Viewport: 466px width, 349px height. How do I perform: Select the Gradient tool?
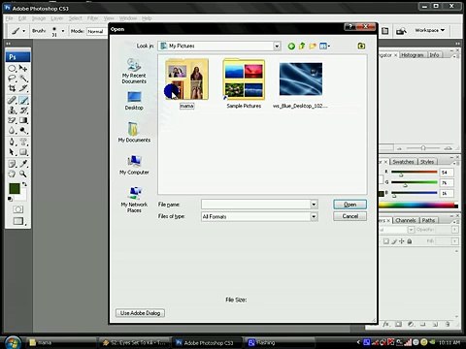point(23,120)
